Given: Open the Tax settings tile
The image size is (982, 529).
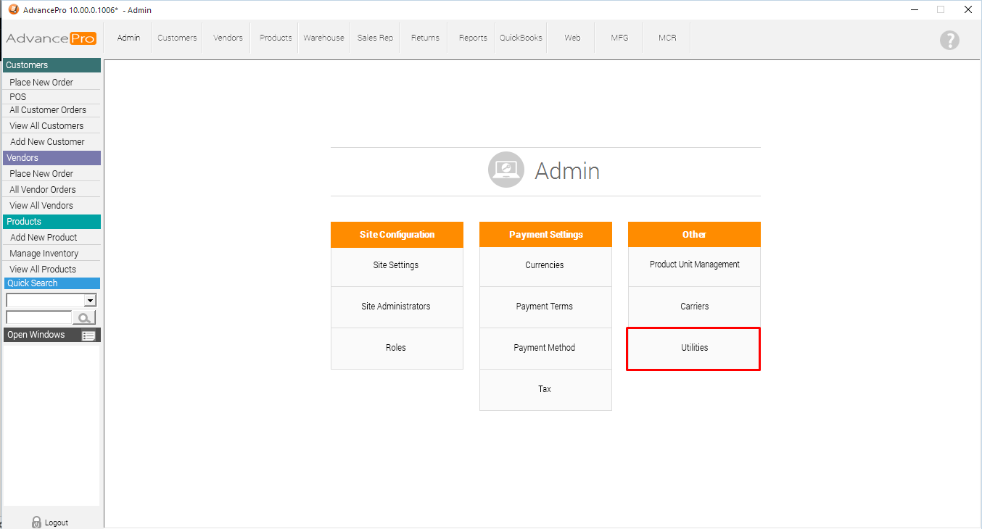Looking at the screenshot, I should point(545,389).
